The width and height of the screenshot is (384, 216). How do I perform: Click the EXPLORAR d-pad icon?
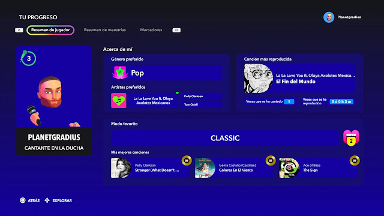47,200
